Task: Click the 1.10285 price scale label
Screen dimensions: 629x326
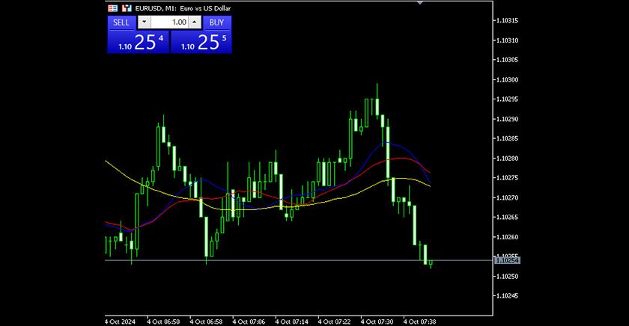Action: pyautogui.click(x=507, y=138)
